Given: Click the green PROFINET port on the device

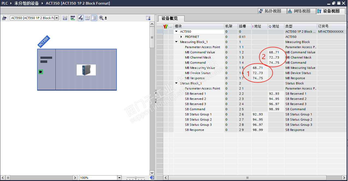Looking at the screenshot, I should [41, 72].
